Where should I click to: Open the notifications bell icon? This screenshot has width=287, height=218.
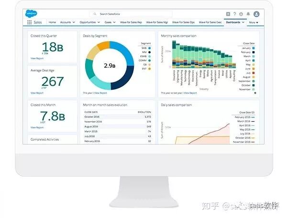point(248,14)
